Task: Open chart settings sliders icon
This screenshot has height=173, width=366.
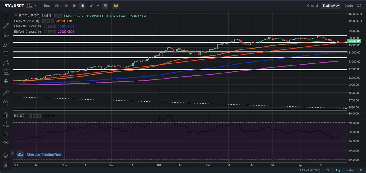Action: [105, 6]
